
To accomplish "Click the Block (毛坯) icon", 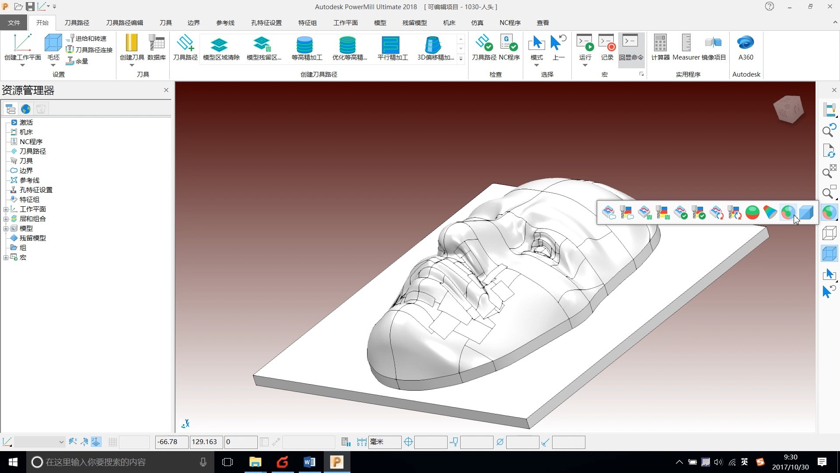I will [53, 48].
